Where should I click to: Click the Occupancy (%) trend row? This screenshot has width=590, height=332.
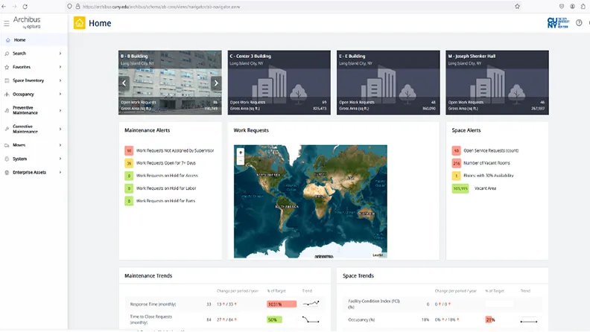tap(442, 320)
